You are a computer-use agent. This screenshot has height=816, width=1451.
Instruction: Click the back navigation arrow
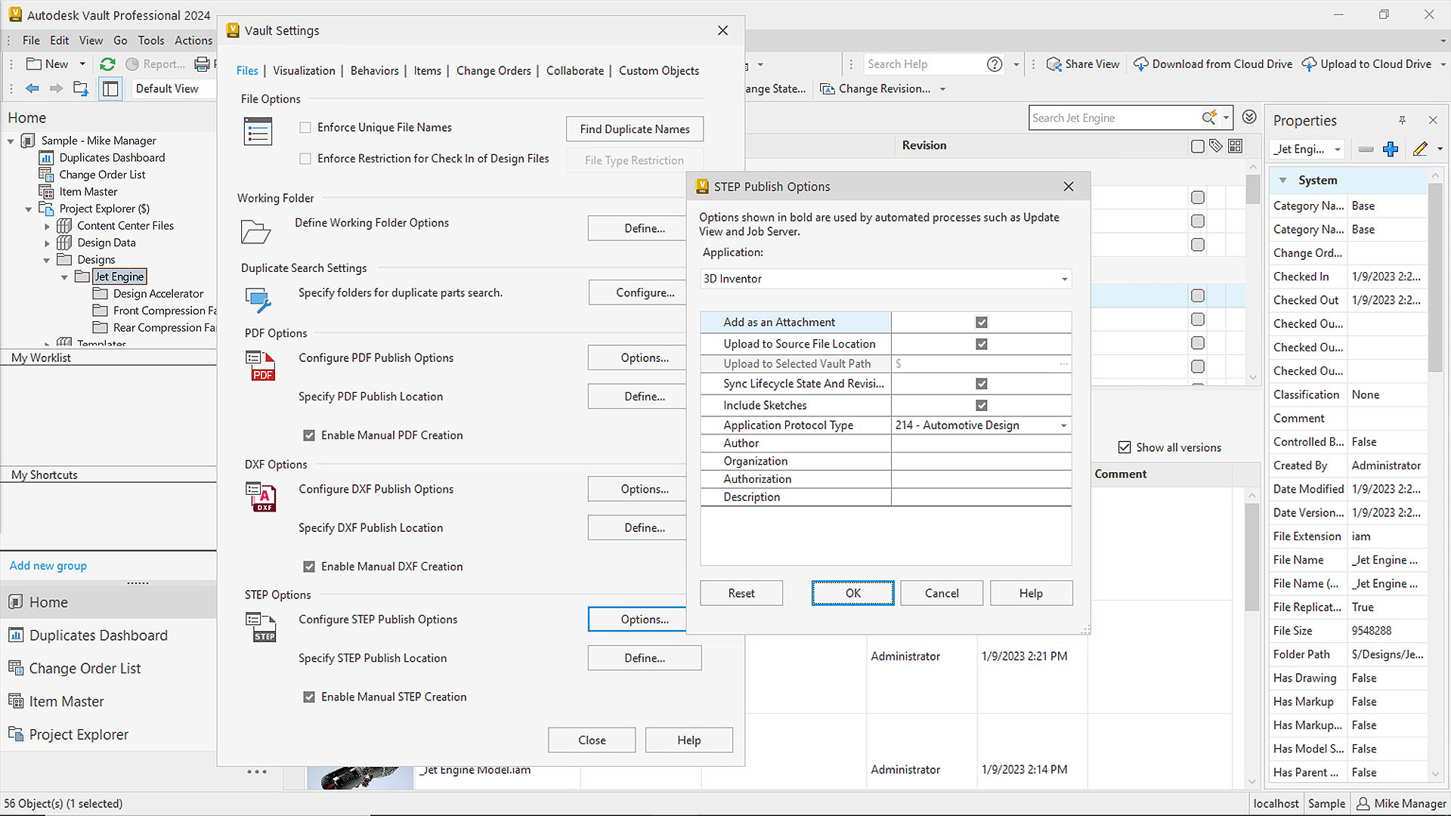(x=32, y=88)
